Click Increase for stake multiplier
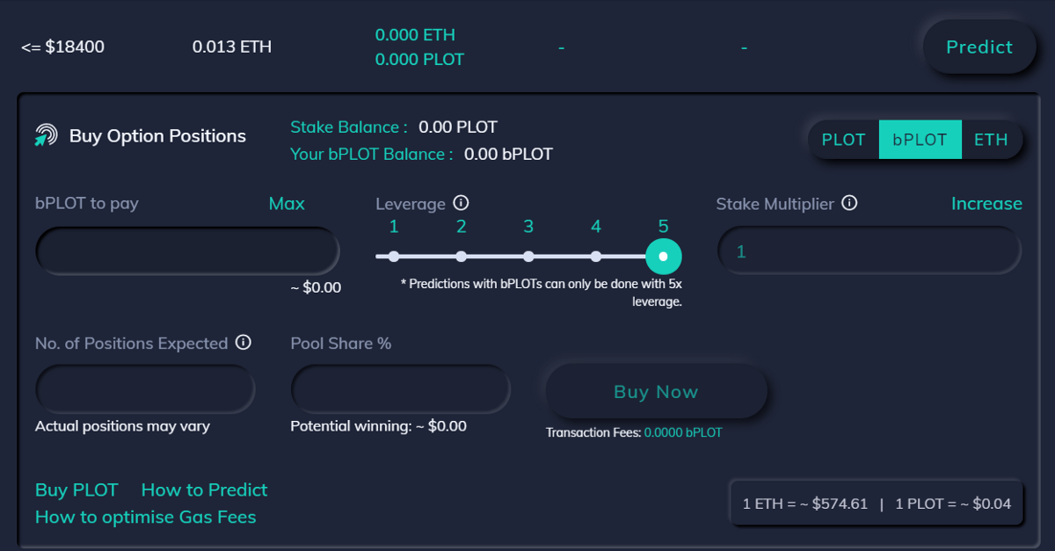Viewport: 1055px width, 551px height. pos(986,204)
